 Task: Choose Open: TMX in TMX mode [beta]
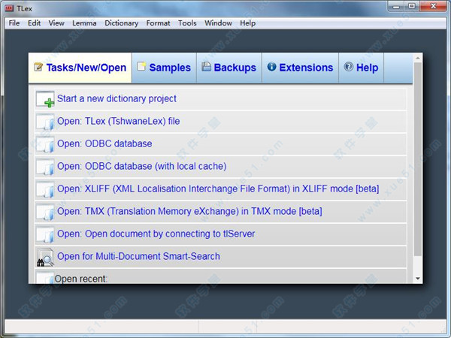tap(189, 211)
